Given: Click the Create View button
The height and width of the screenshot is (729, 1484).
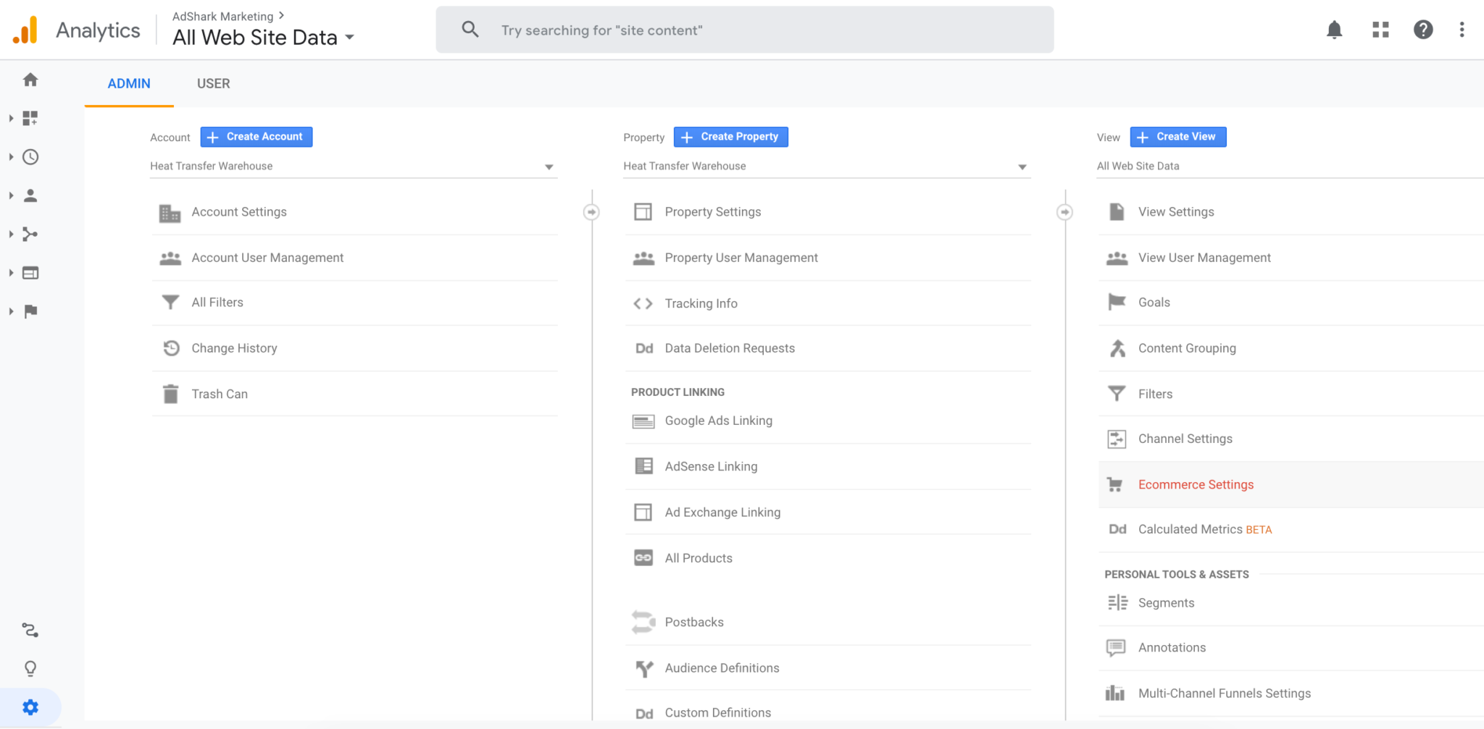Looking at the screenshot, I should click(1178, 137).
